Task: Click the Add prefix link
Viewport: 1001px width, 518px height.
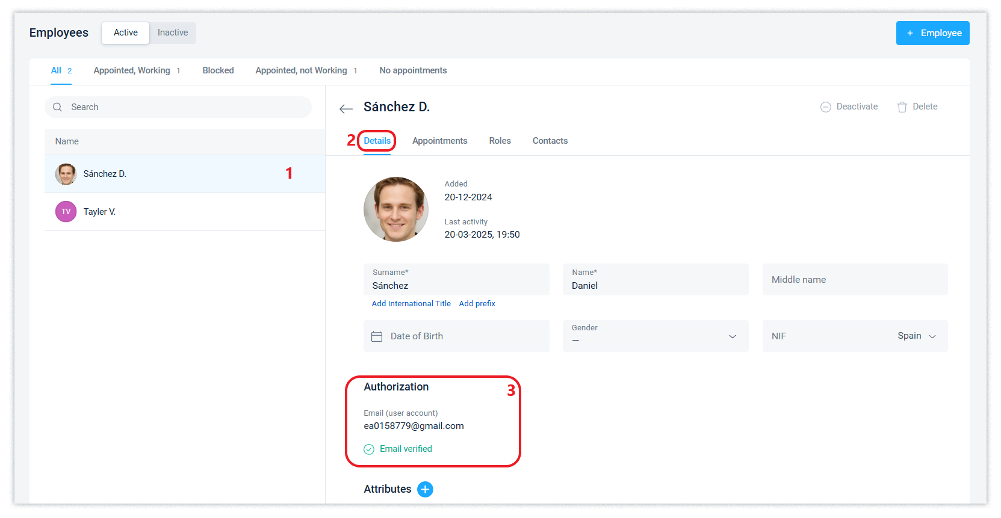Action: pyautogui.click(x=477, y=304)
